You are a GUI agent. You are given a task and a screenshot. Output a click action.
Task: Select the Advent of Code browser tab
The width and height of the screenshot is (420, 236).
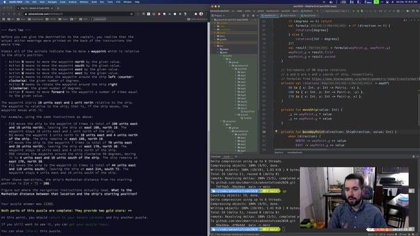coord(35,8)
